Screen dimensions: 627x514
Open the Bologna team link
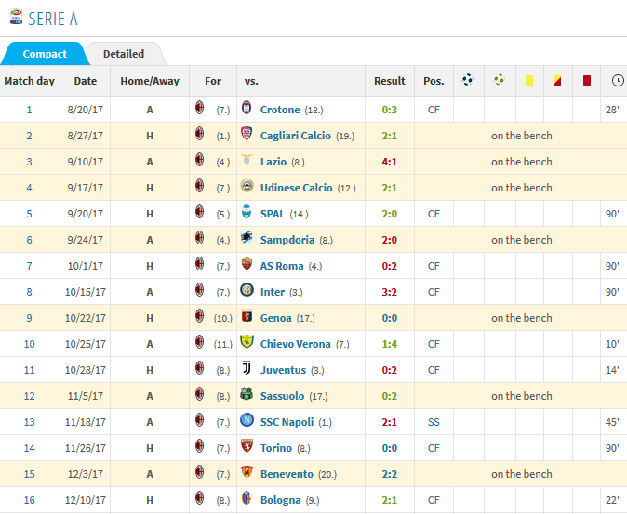280,500
